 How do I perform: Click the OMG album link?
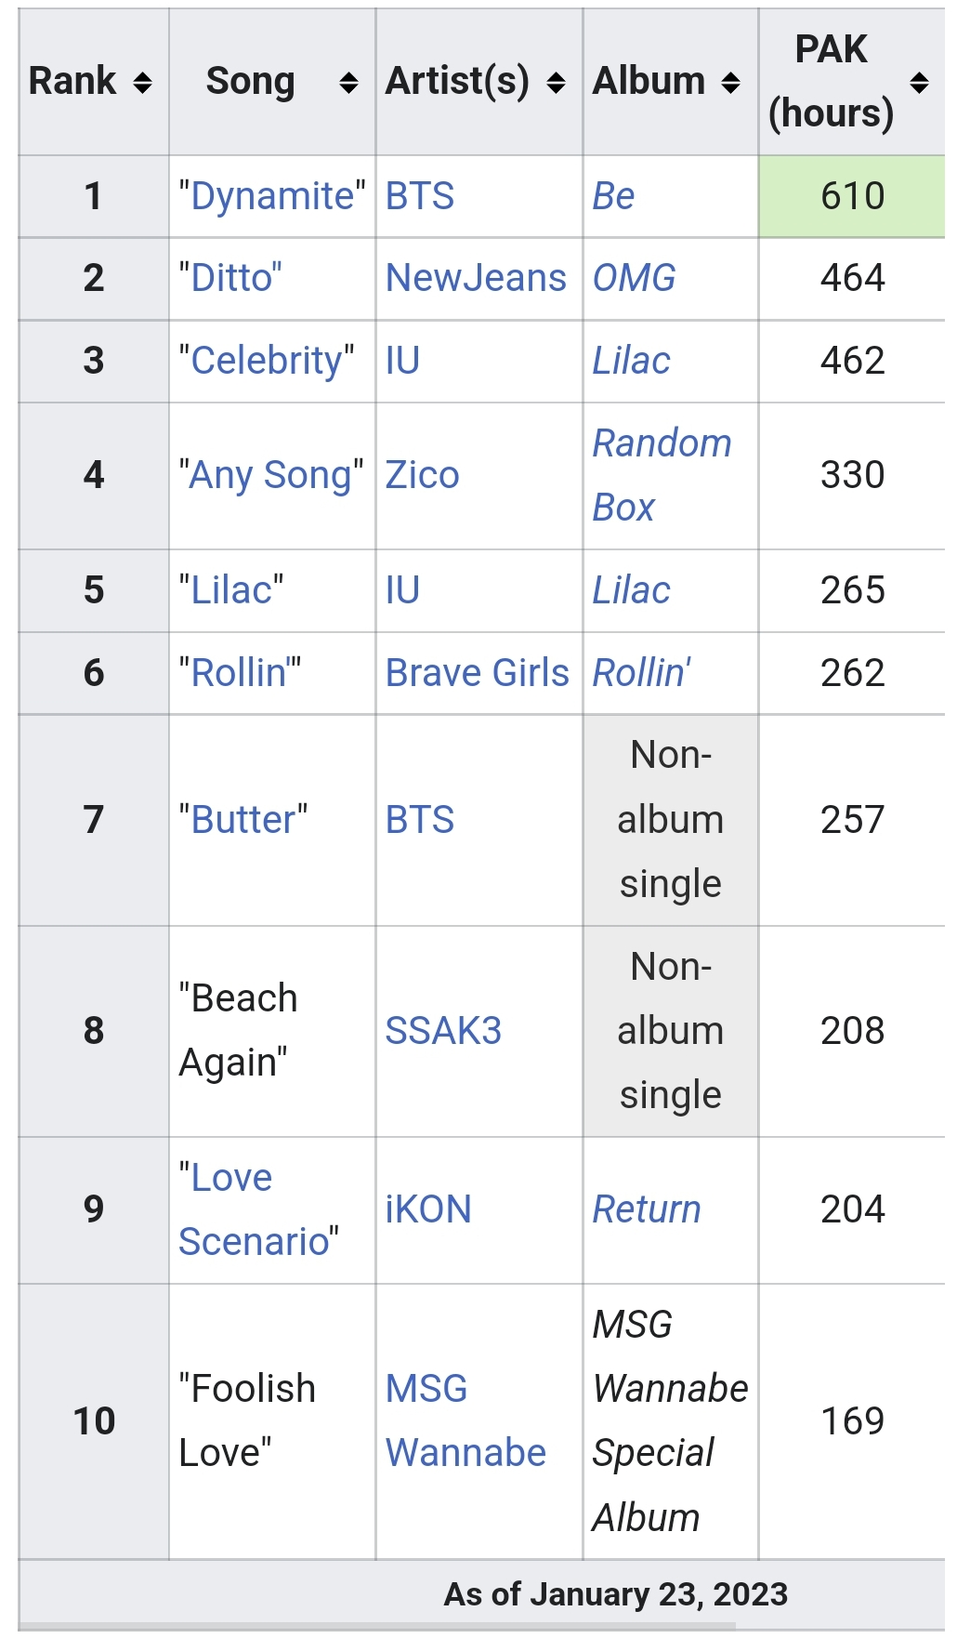634,278
